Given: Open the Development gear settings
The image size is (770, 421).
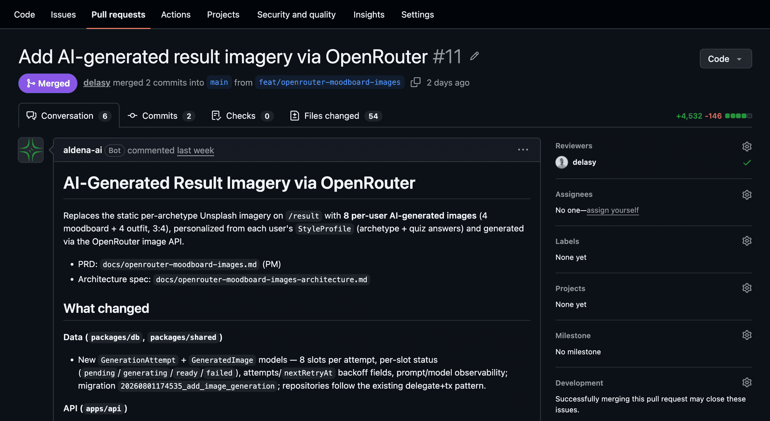Looking at the screenshot, I should [746, 383].
